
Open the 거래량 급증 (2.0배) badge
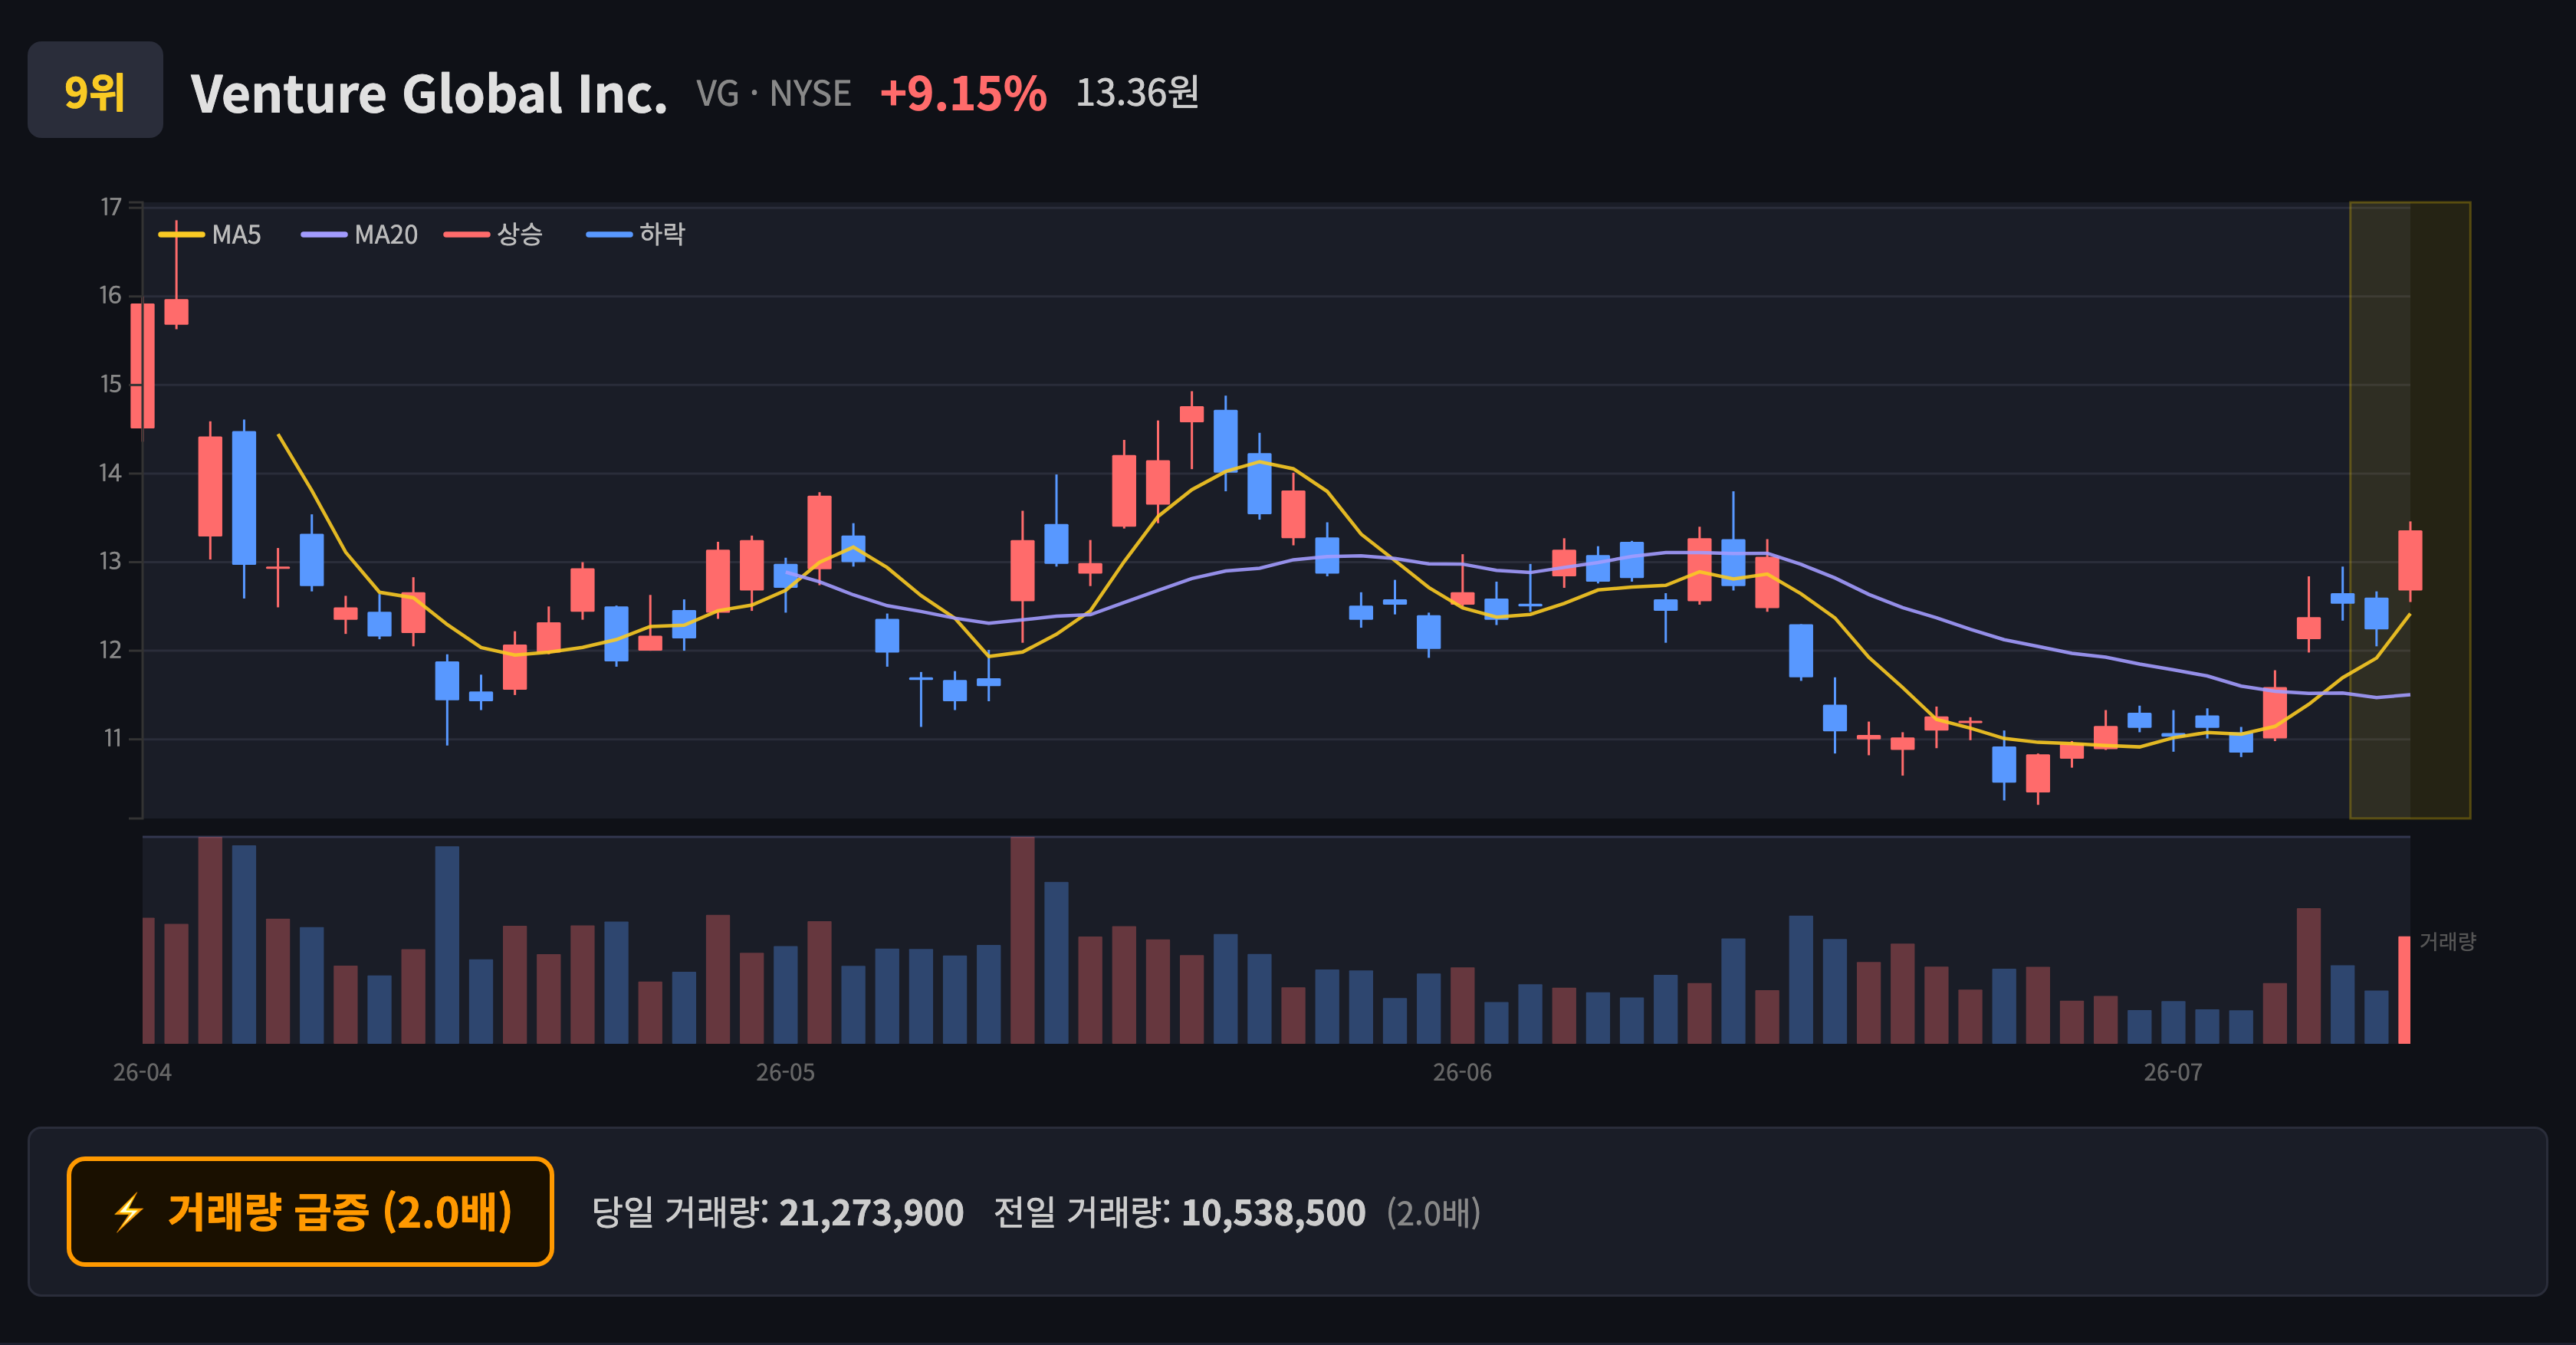[x=310, y=1211]
